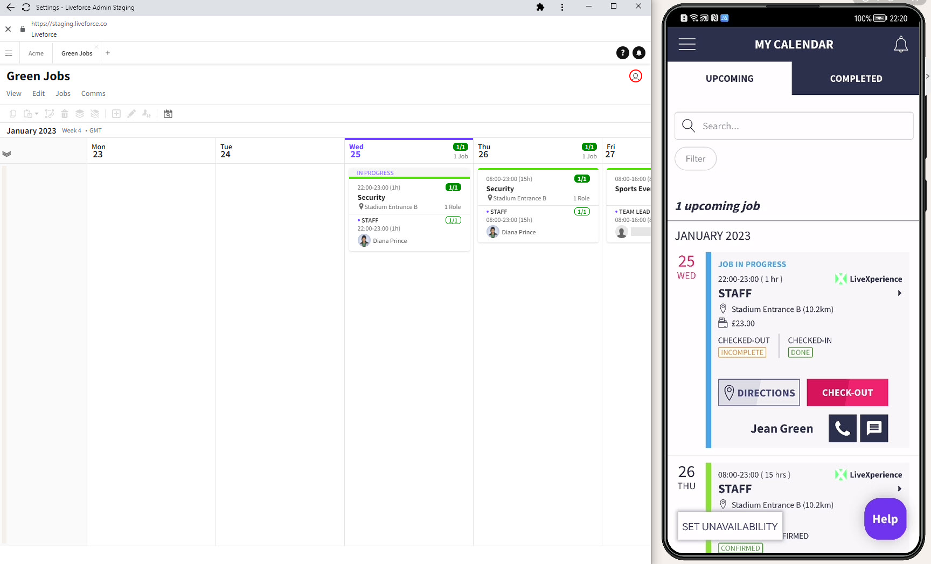Select the Green Jobs tab
The width and height of the screenshot is (931, 564).
coord(77,53)
